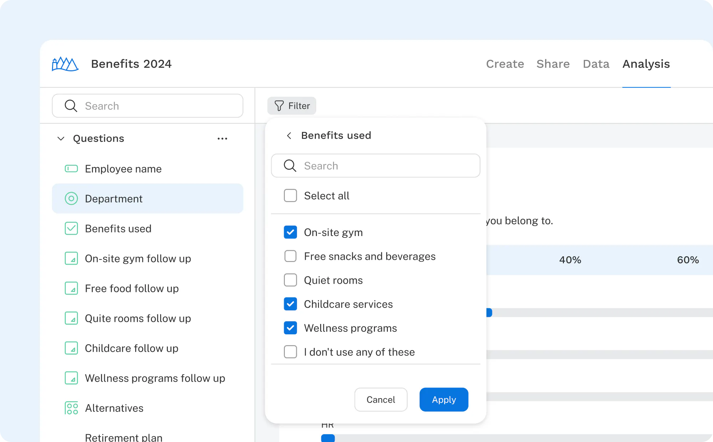This screenshot has height=442, width=713.
Task: Click the funnel icon on Filter
Action: tap(279, 106)
